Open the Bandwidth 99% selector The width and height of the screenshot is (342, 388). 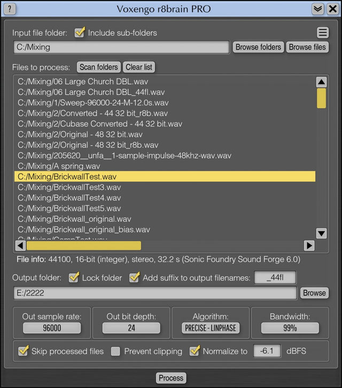[290, 328]
